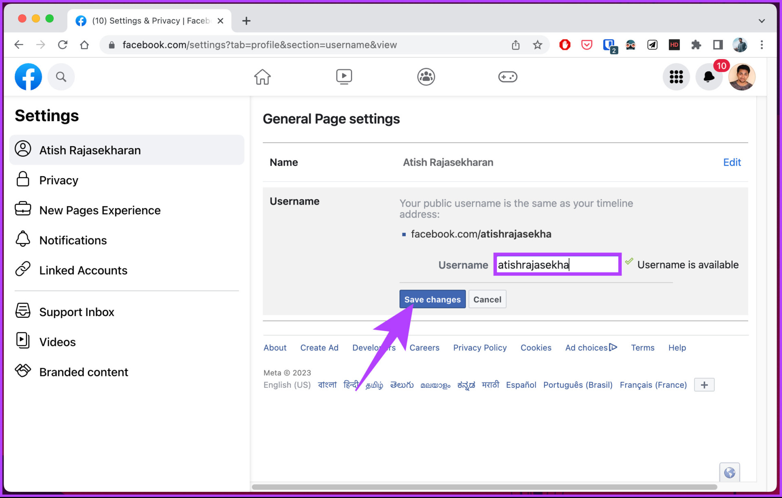This screenshot has height=498, width=782.
Task: Open the Ad choices footer link
Action: (591, 347)
